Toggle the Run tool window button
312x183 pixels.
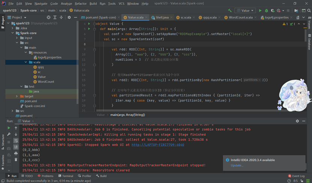12,176
